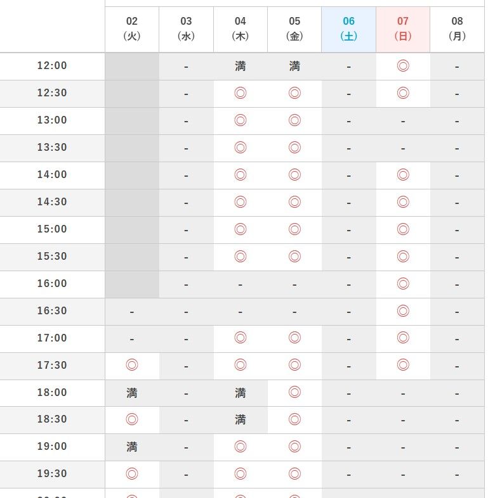Reserve the 17:30 slot on Tuesday 02
Image resolution: width=488 pixels, height=498 pixels.
point(132,365)
